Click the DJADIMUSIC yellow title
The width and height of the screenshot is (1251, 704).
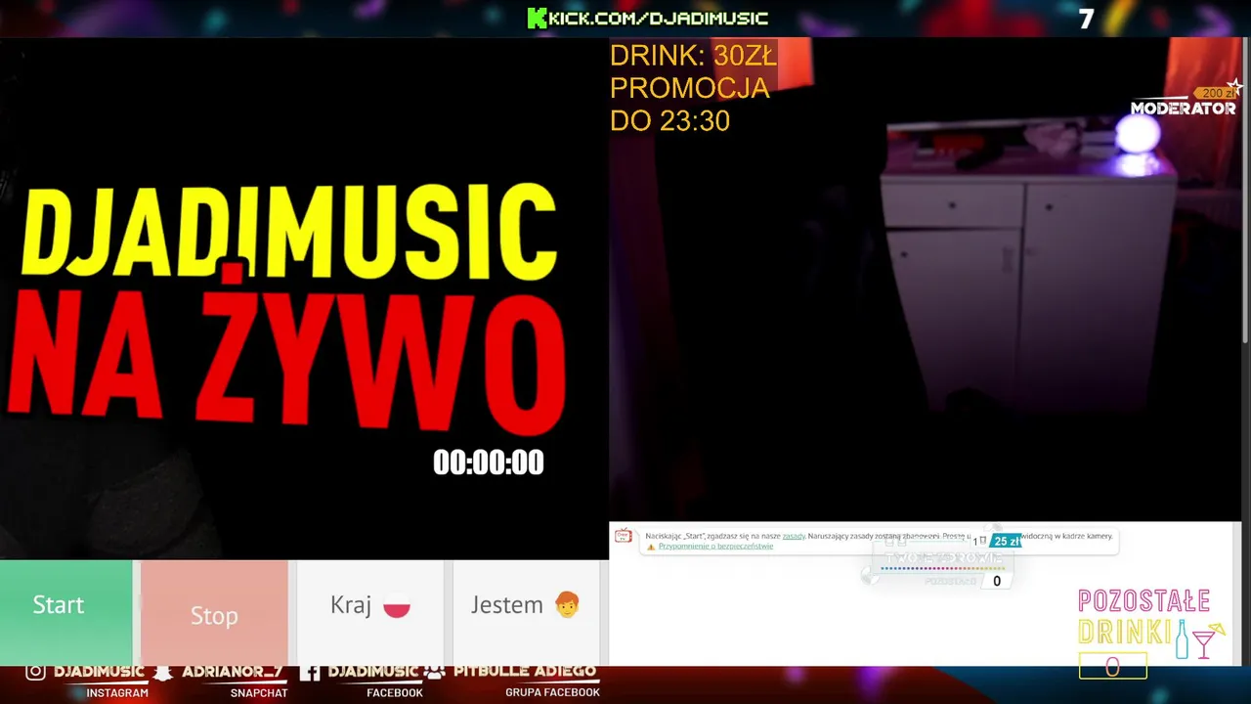point(289,233)
